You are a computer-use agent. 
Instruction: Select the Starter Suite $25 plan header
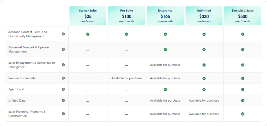click(88, 16)
